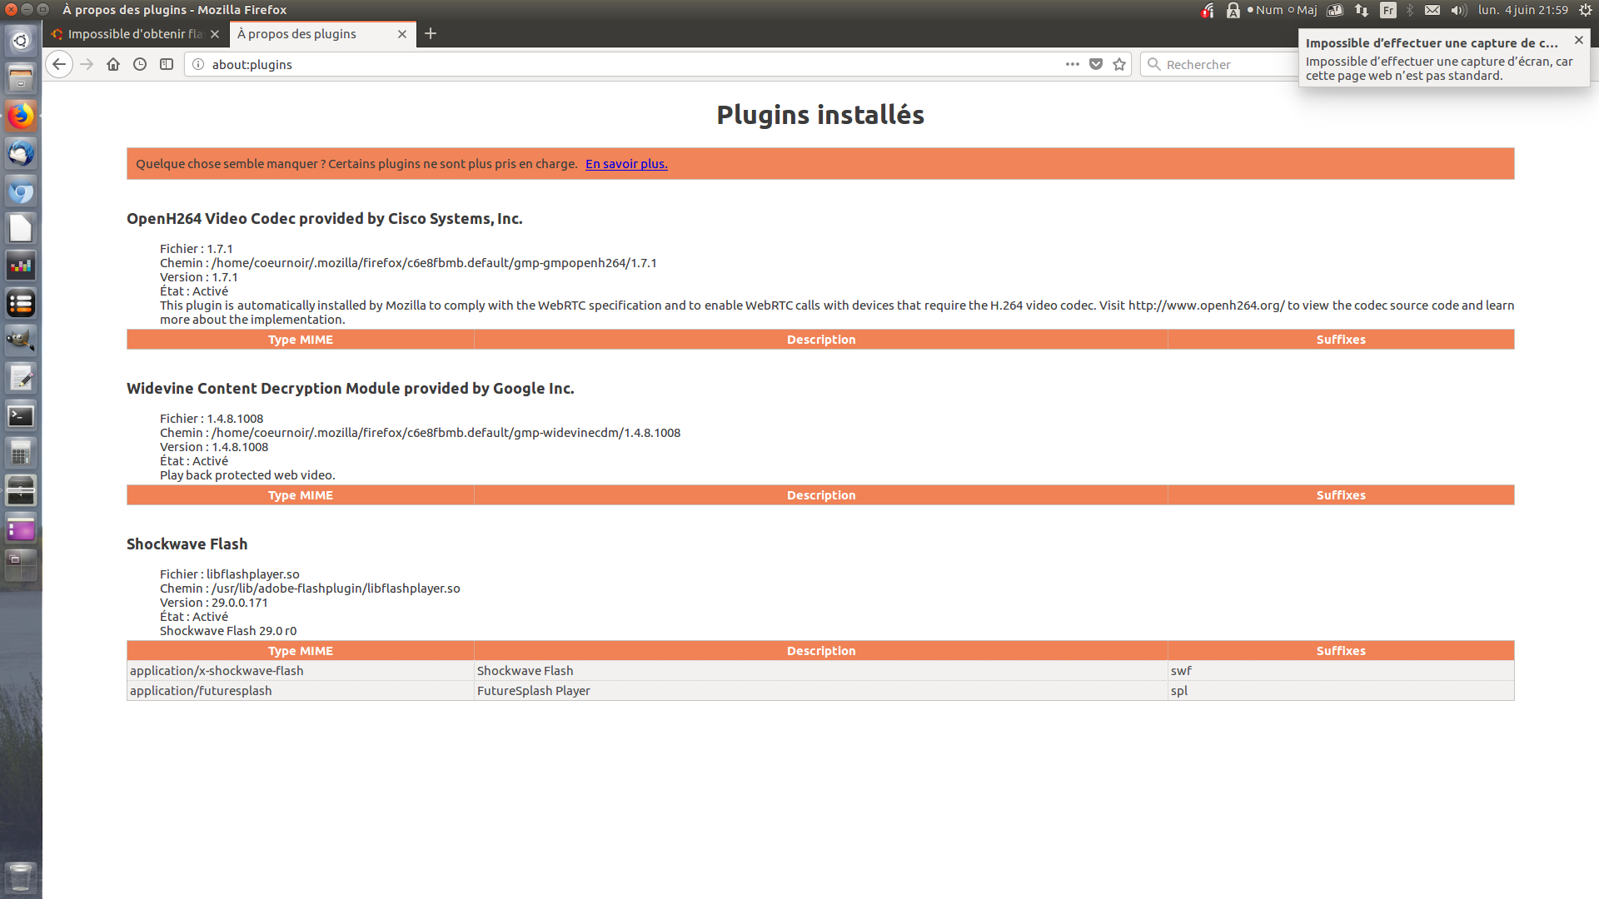Switch to the 'Impossible d'obtenir fla' tab
This screenshot has height=899, width=1599.
[x=135, y=34]
